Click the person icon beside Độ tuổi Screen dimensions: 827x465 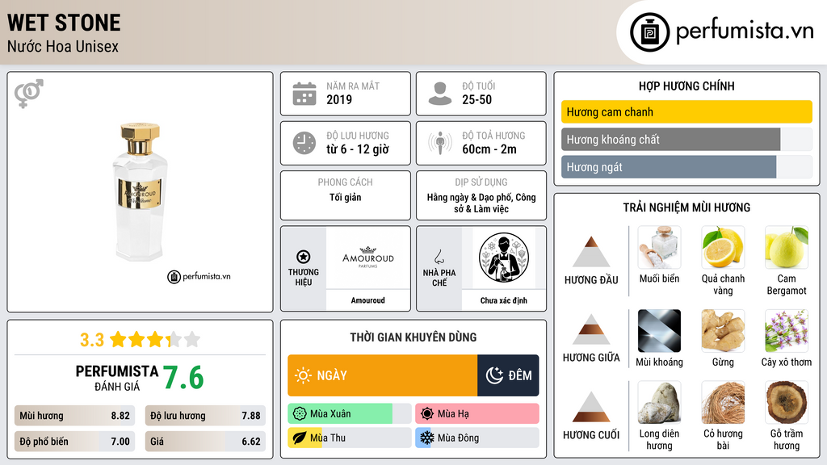[x=440, y=94]
